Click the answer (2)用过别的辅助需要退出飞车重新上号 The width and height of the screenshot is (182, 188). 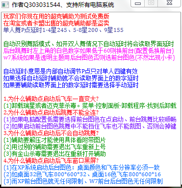coord(54,147)
